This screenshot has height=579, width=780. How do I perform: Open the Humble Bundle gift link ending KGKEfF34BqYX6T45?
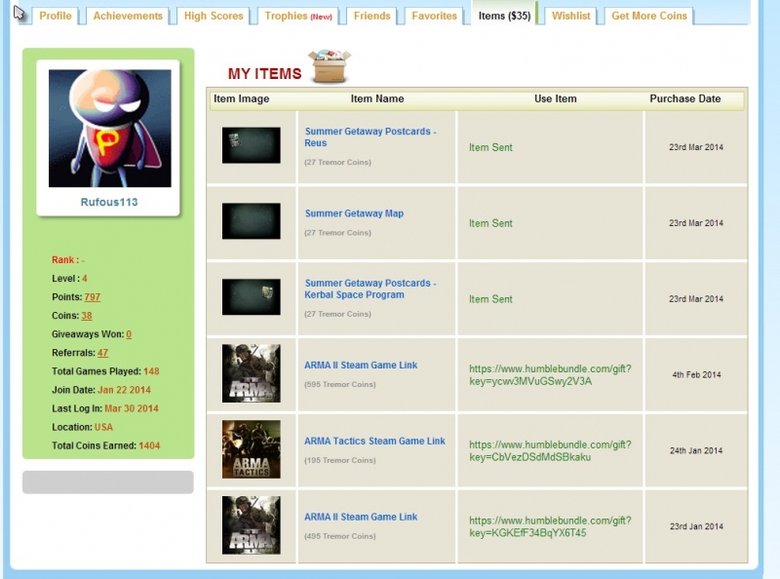click(x=550, y=526)
